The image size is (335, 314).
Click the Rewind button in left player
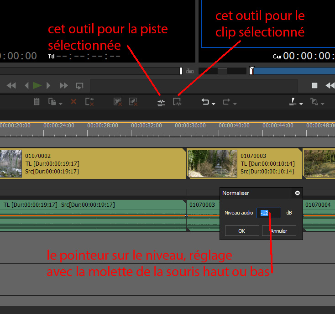coord(11,86)
